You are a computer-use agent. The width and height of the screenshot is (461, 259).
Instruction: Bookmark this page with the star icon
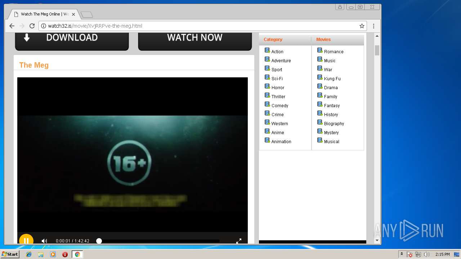[362, 26]
